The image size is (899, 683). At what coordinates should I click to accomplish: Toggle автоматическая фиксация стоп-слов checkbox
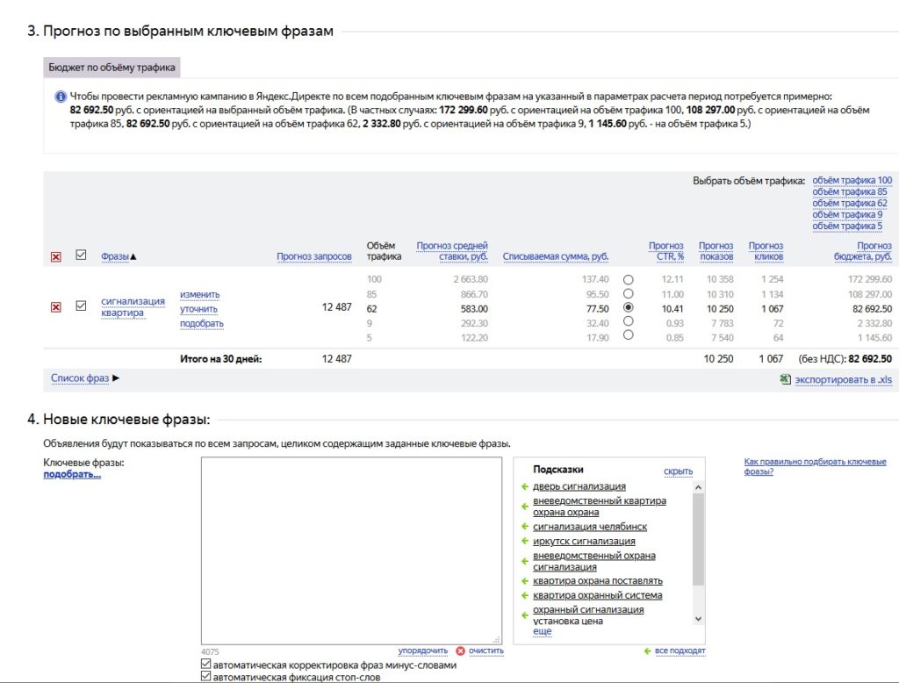205,677
